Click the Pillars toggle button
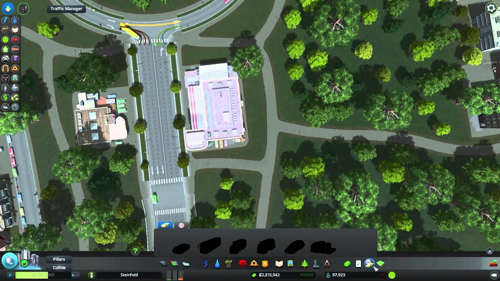 coord(59,259)
